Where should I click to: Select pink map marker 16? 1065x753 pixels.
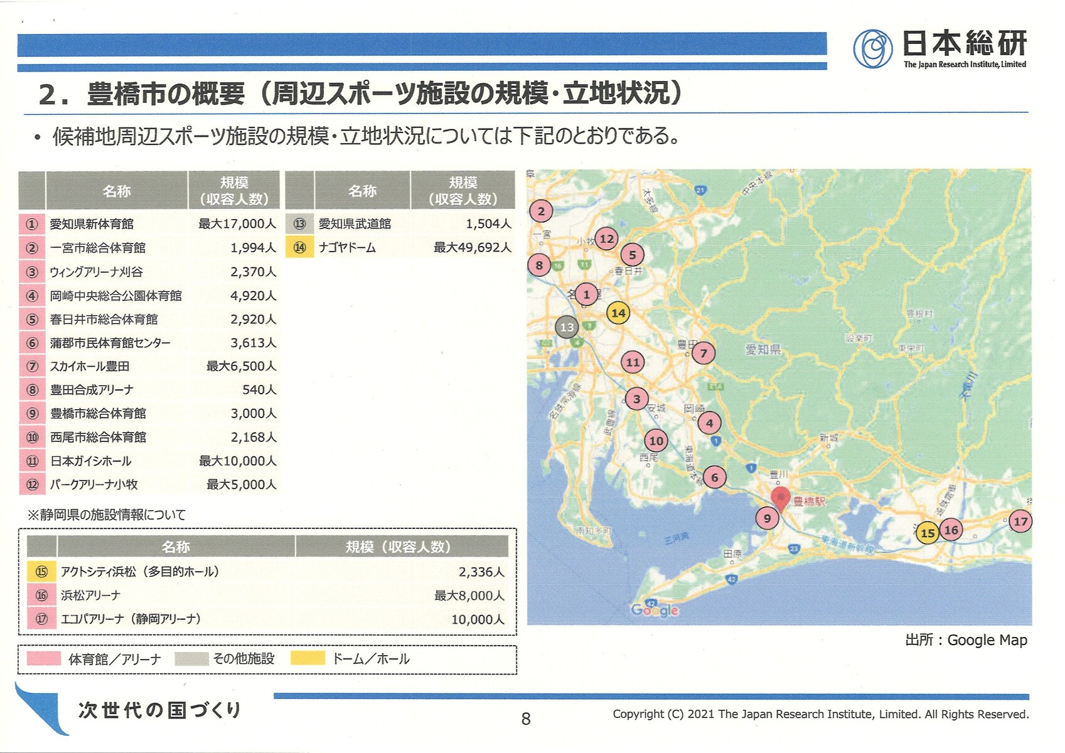[x=951, y=530]
